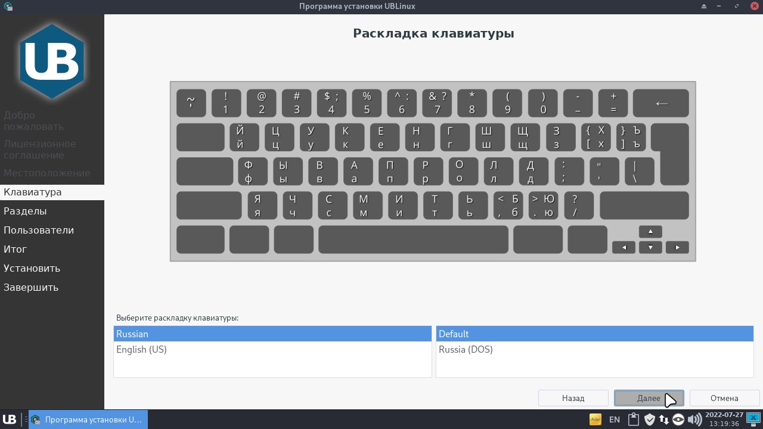Click the П key on keyboard preview

pyautogui.click(x=393, y=172)
